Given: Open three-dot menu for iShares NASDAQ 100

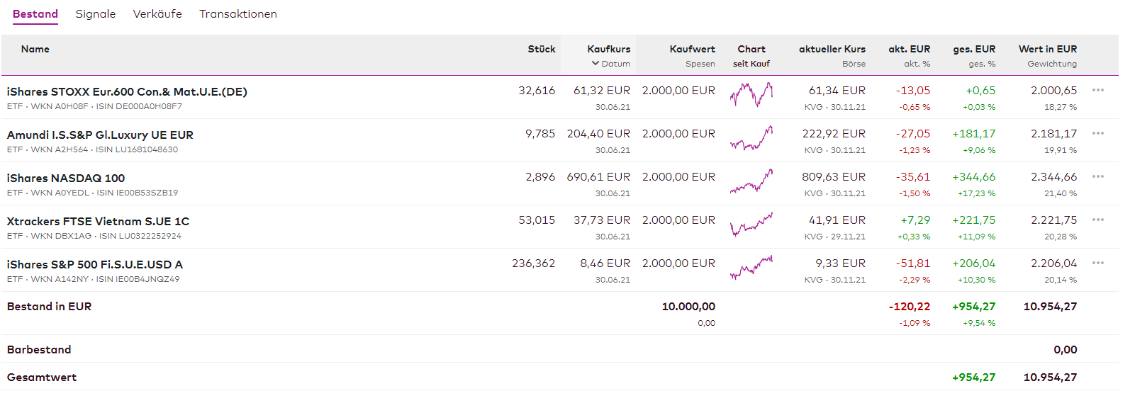Looking at the screenshot, I should click(1098, 177).
